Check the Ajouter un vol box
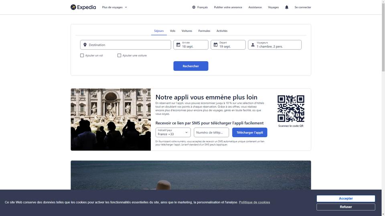The height and width of the screenshot is (216, 385). pyautogui.click(x=82, y=55)
